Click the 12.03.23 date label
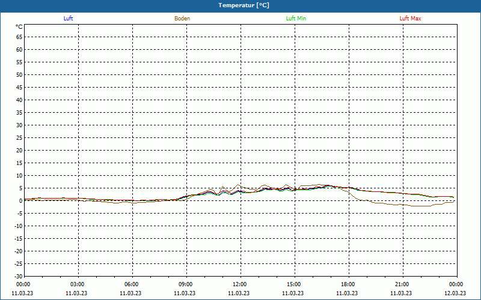481x300 pixels. pyautogui.click(x=455, y=293)
